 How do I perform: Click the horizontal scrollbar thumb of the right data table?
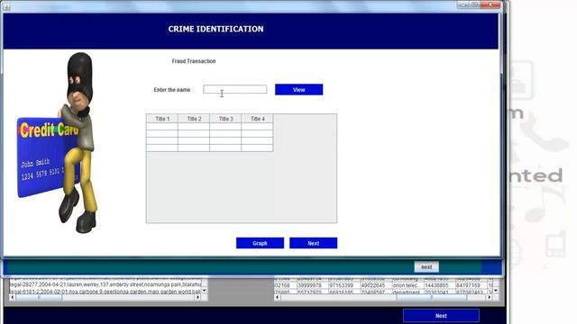[x=432, y=297]
